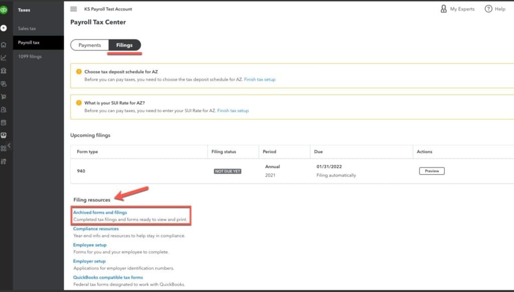The image size is (514, 292).
Task: Click the Taxes sidebar heading
Action: click(x=24, y=10)
